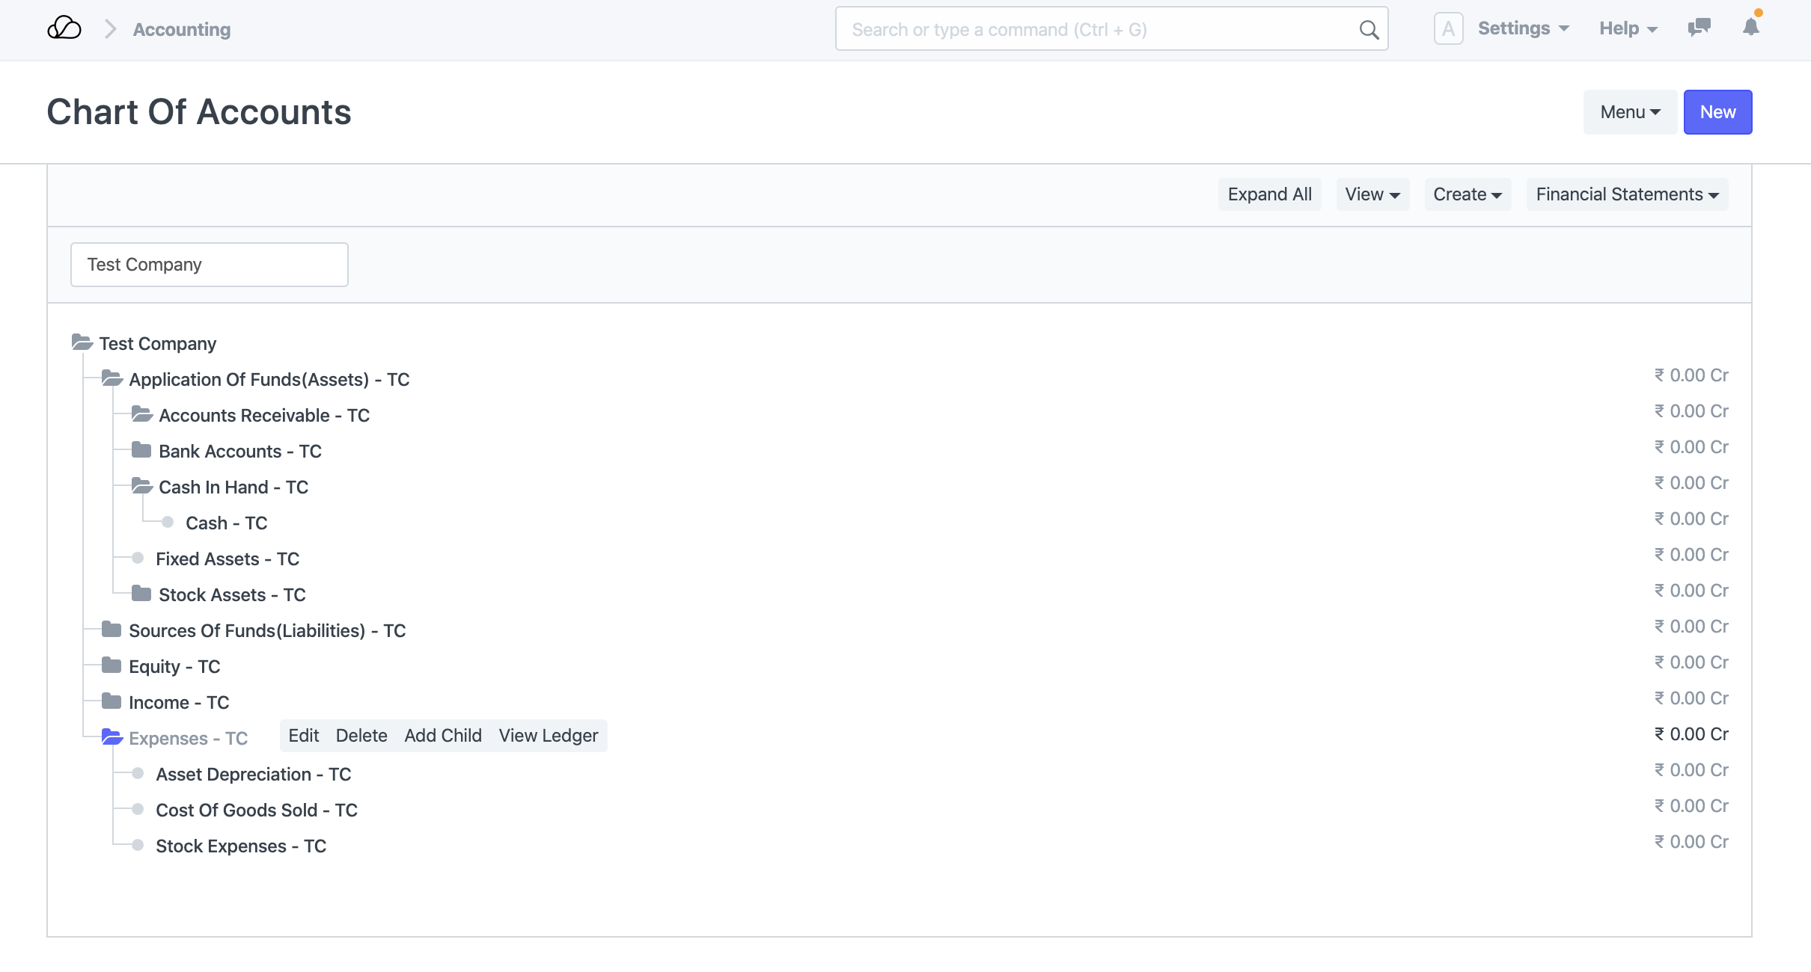Image resolution: width=1811 pixels, height=972 pixels.
Task: Collapse the Cash In Hand folder
Action: 142,486
